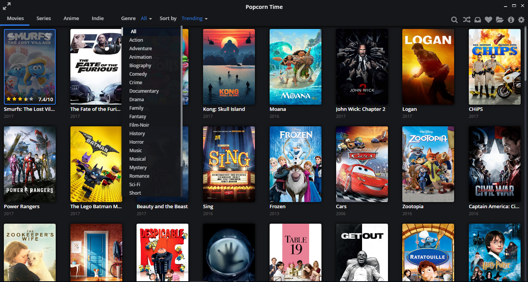
Task: Choose the Drama genre
Action: click(152, 100)
